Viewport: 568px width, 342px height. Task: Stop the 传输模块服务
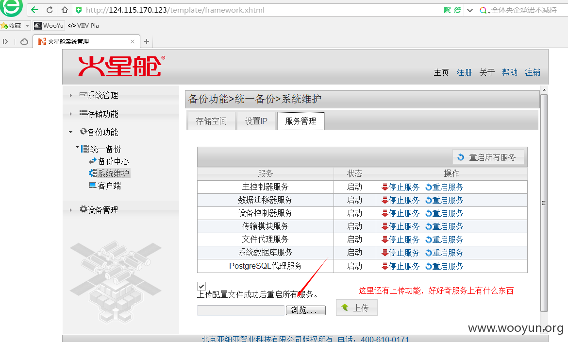401,226
